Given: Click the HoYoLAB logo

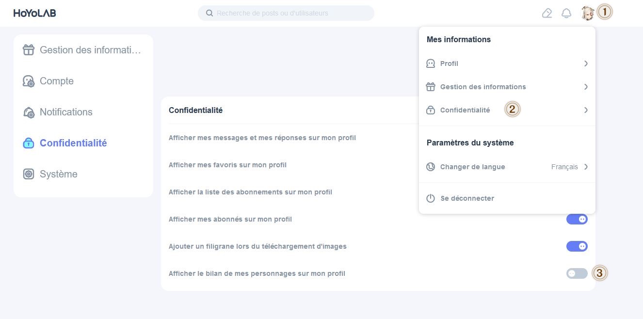Looking at the screenshot, I should coord(34,13).
